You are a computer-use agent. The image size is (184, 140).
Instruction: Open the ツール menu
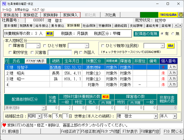pyautogui.click(x=7, y=10)
